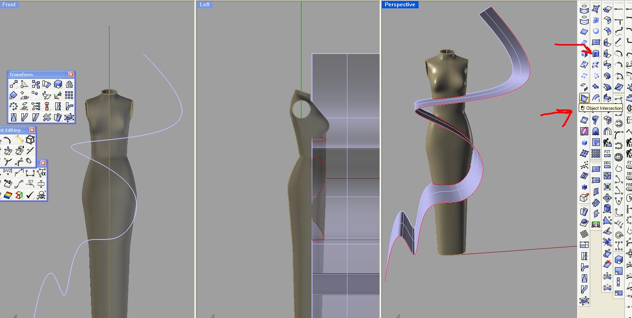
Task: Click the G? Geometric Continuity icon
Action: [x=30, y=184]
